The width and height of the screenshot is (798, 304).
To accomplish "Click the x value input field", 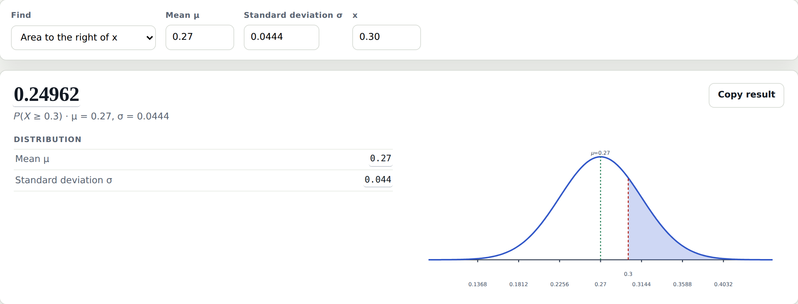I will (387, 37).
